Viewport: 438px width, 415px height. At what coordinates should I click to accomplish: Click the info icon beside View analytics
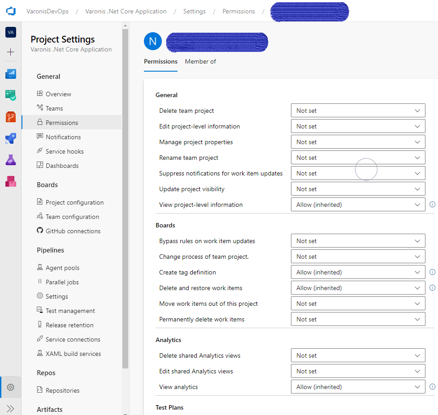[432, 386]
